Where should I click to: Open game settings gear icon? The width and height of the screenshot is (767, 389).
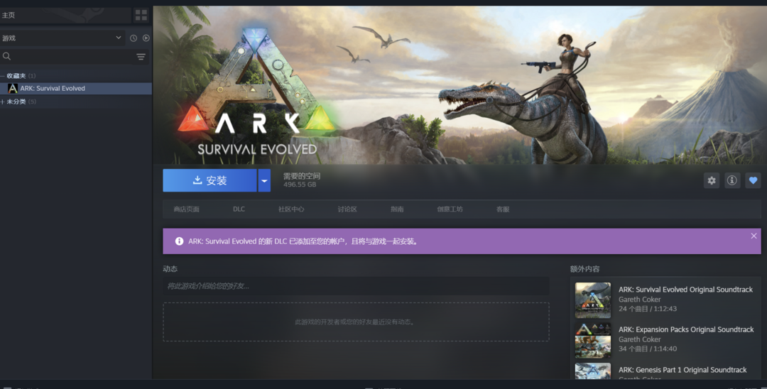click(x=711, y=180)
